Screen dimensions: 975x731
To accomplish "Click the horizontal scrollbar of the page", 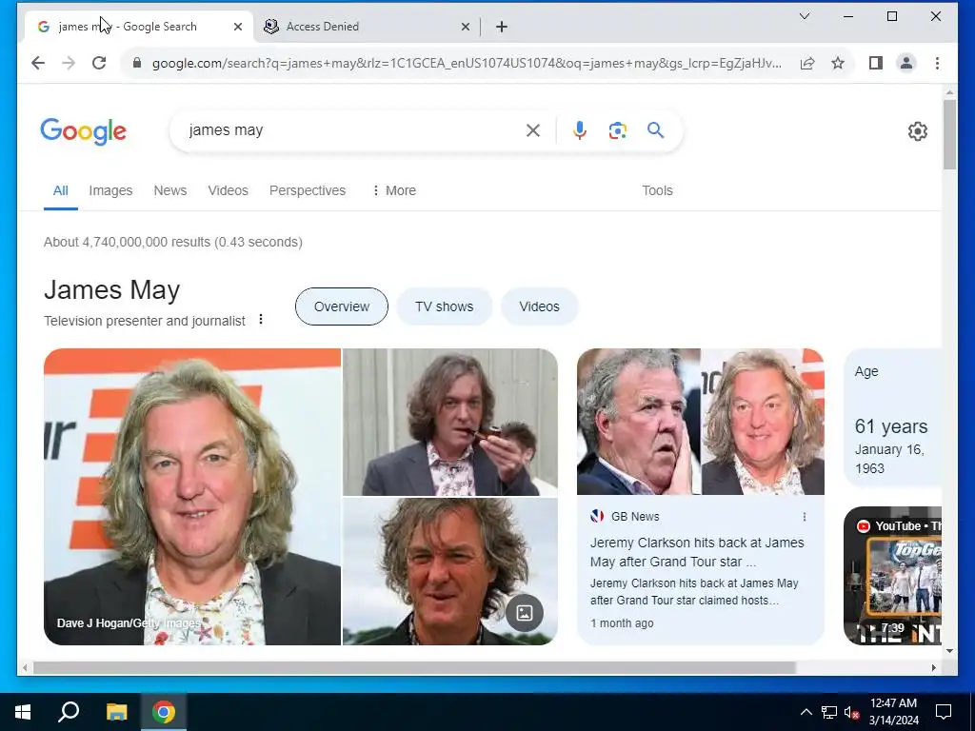I will pyautogui.click(x=414, y=667).
